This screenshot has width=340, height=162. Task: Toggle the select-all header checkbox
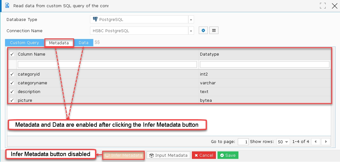point(12,54)
